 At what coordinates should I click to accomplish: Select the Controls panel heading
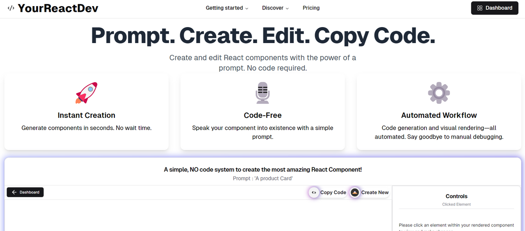(x=457, y=197)
